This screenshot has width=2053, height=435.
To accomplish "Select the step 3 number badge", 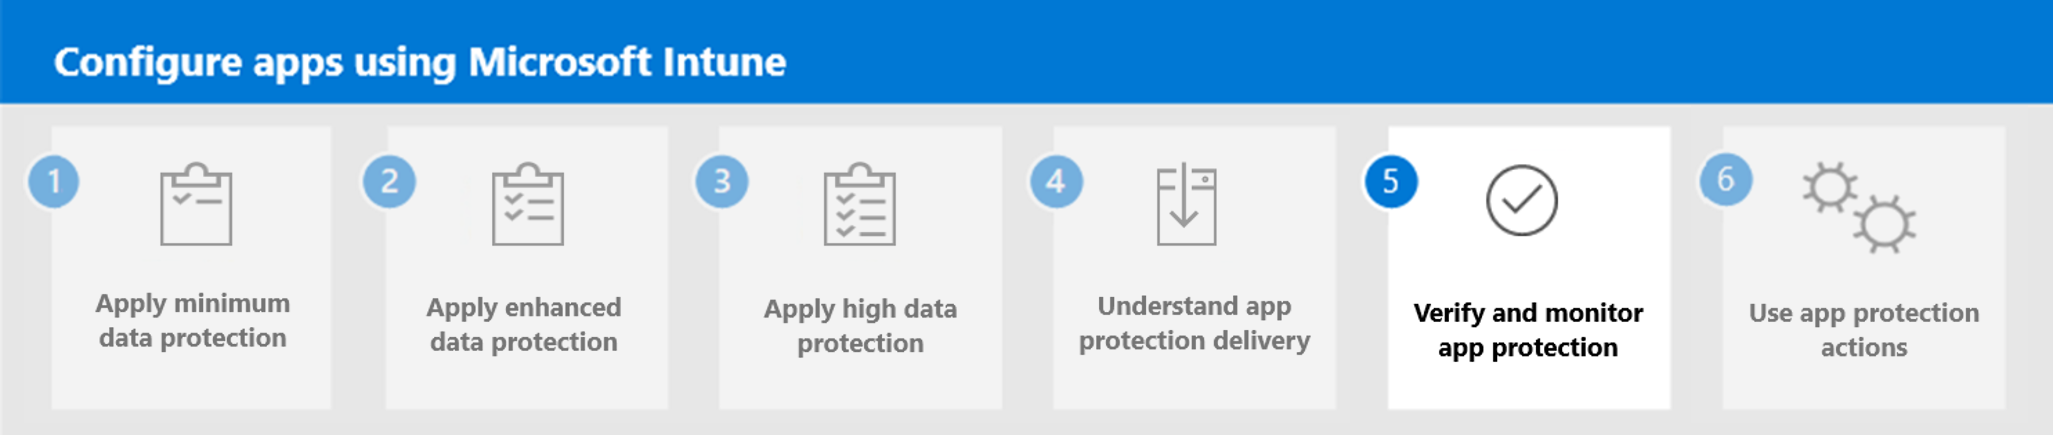I will coord(722,182).
